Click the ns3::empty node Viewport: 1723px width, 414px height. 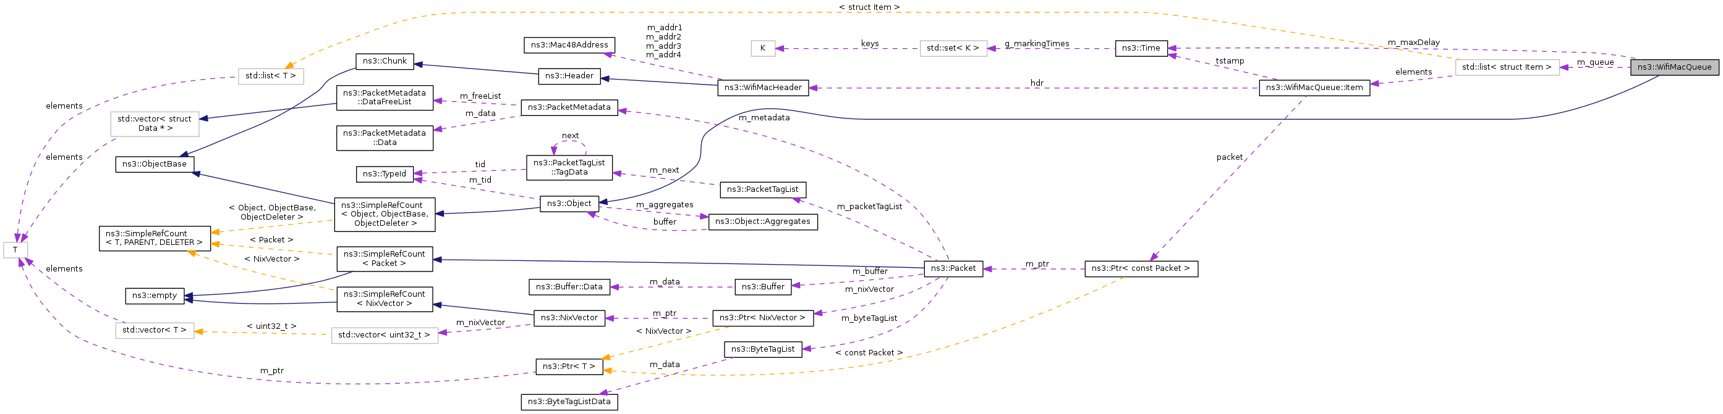pos(155,296)
